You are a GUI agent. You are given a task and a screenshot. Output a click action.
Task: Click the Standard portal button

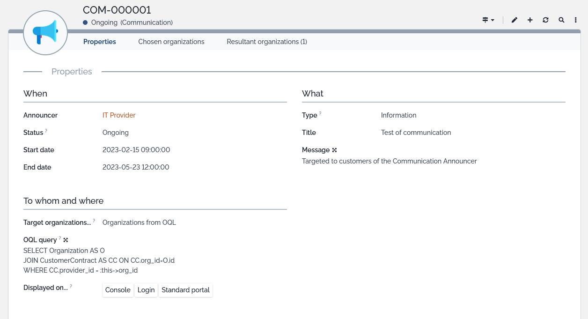tap(185, 290)
